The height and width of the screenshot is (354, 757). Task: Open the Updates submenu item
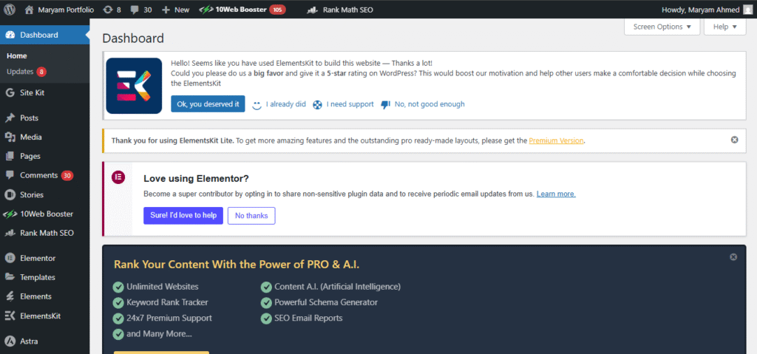coord(20,72)
